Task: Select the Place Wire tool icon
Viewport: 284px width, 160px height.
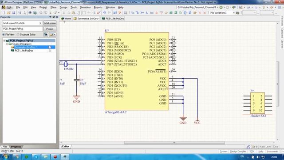Action: coord(133,13)
